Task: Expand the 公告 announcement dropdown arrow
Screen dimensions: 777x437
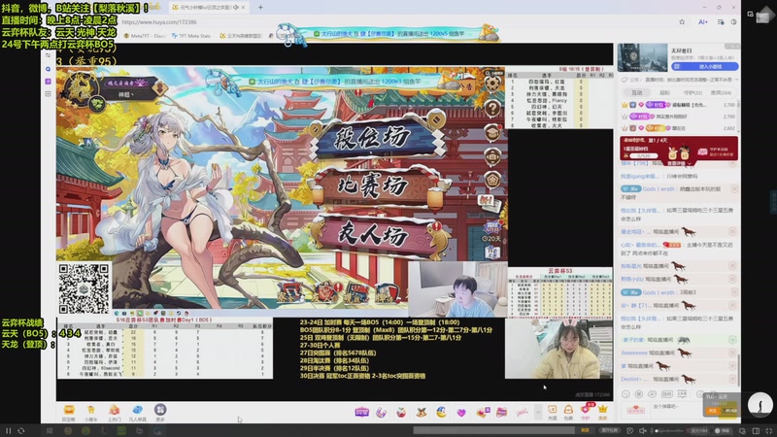Action: click(x=737, y=80)
